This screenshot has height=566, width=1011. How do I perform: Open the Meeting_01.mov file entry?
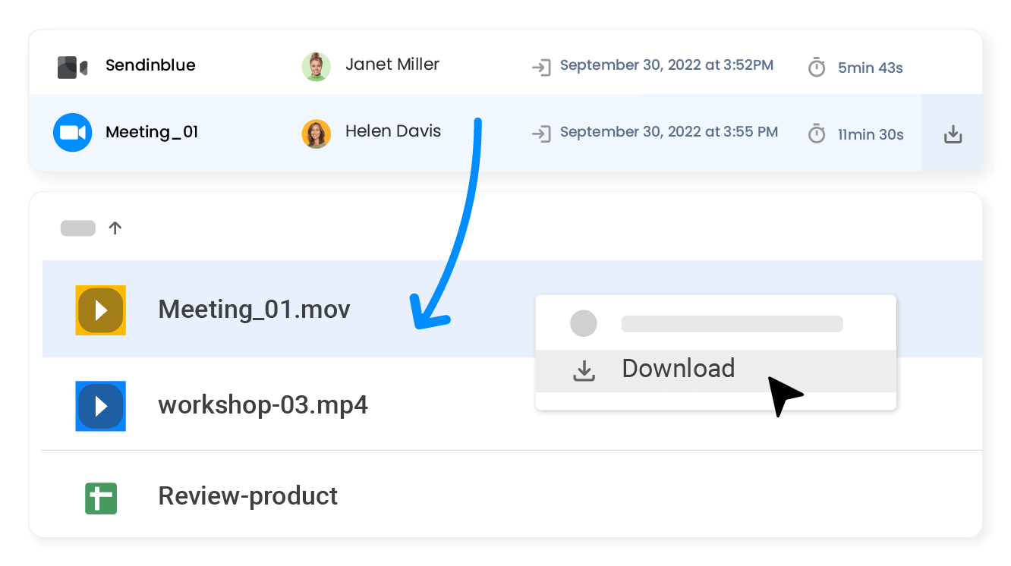click(x=254, y=310)
